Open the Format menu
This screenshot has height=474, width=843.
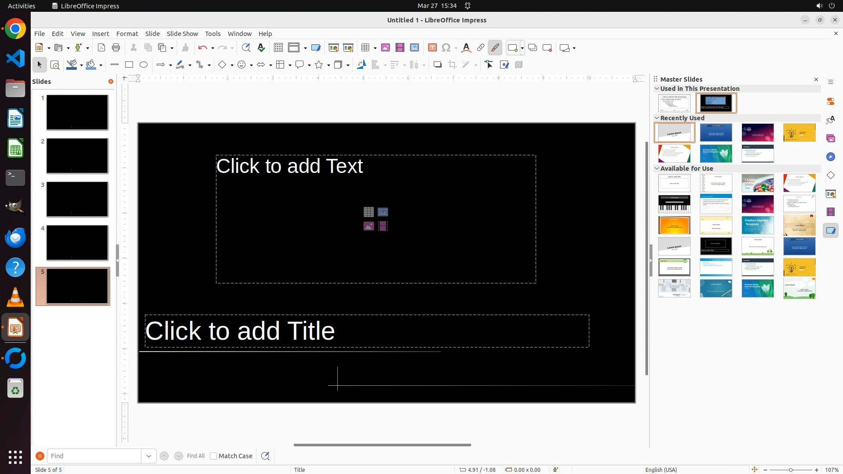(x=127, y=34)
